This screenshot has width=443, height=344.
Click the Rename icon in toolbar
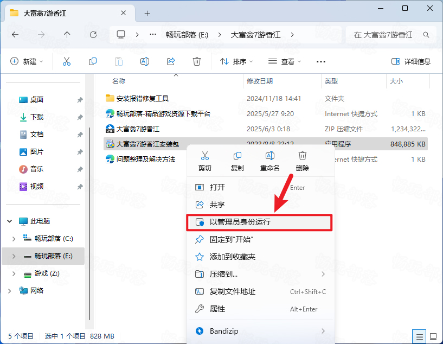point(145,61)
